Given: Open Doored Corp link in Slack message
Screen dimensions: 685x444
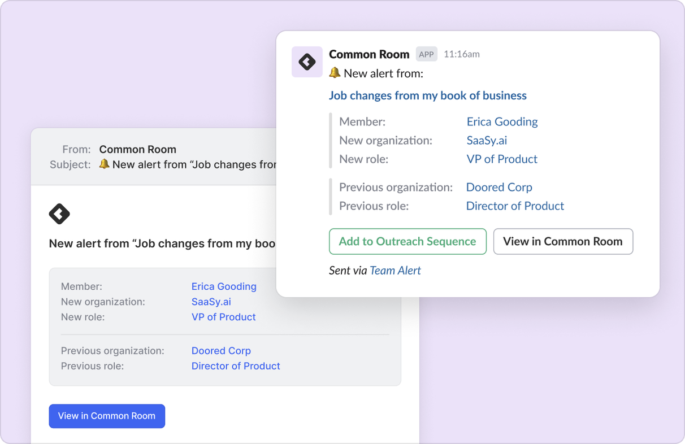Looking at the screenshot, I should pos(499,187).
